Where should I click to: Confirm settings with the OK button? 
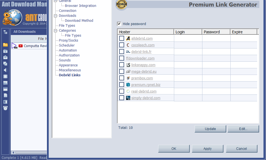tap(174, 149)
